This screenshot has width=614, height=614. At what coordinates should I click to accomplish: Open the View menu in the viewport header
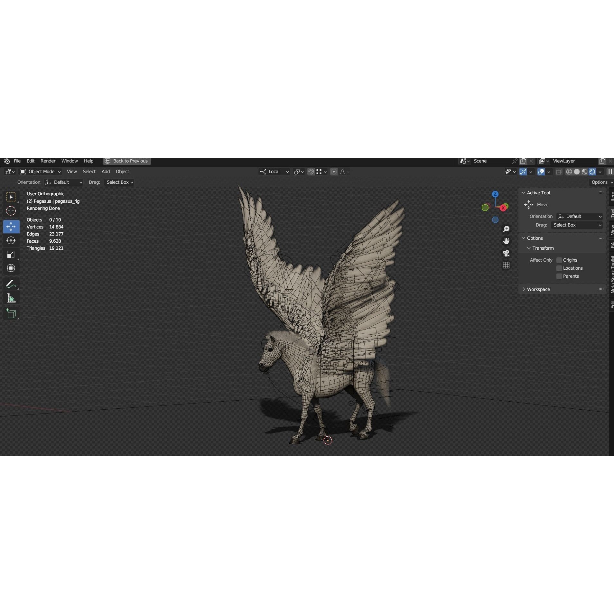pos(71,172)
